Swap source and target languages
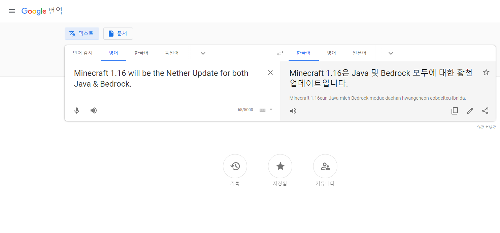Viewport: 500px width, 233px height. pyautogui.click(x=280, y=53)
